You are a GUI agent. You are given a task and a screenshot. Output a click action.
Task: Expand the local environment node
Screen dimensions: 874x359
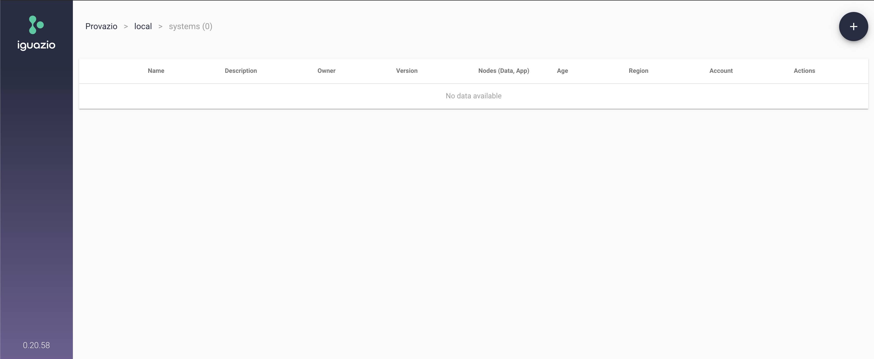pos(143,26)
